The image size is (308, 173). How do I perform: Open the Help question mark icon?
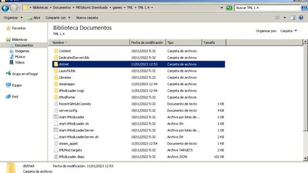pos(301,18)
